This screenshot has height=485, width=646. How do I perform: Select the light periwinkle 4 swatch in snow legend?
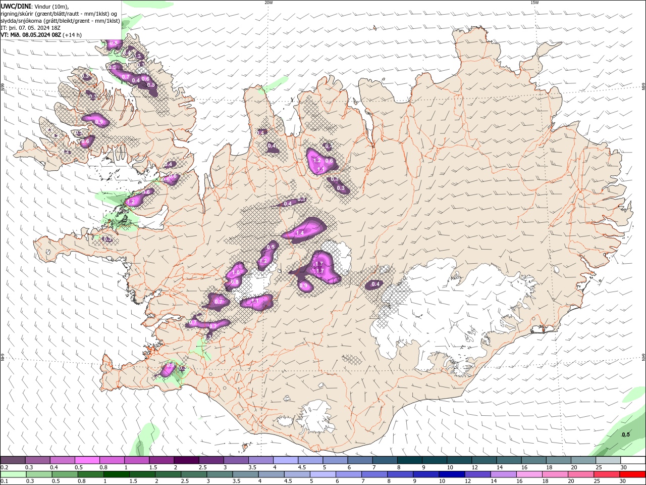pos(286,460)
